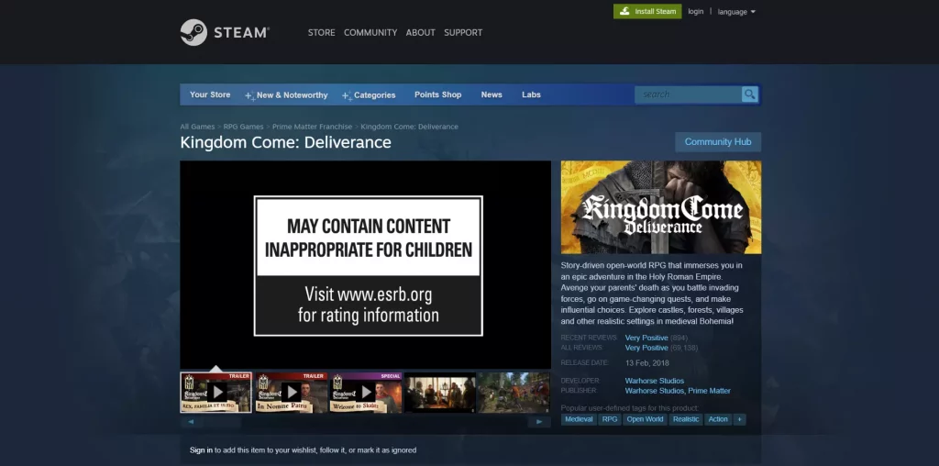939x466 pixels.
Task: Click the thumbnail strip scrollbar handle
Action: tap(222, 422)
